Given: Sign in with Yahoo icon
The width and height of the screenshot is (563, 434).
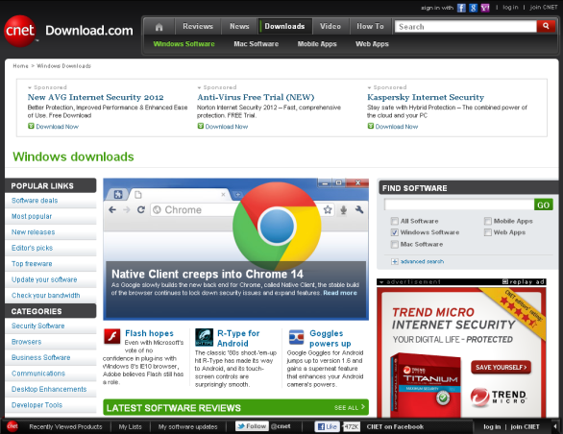Looking at the screenshot, I should pyautogui.click(x=485, y=8).
